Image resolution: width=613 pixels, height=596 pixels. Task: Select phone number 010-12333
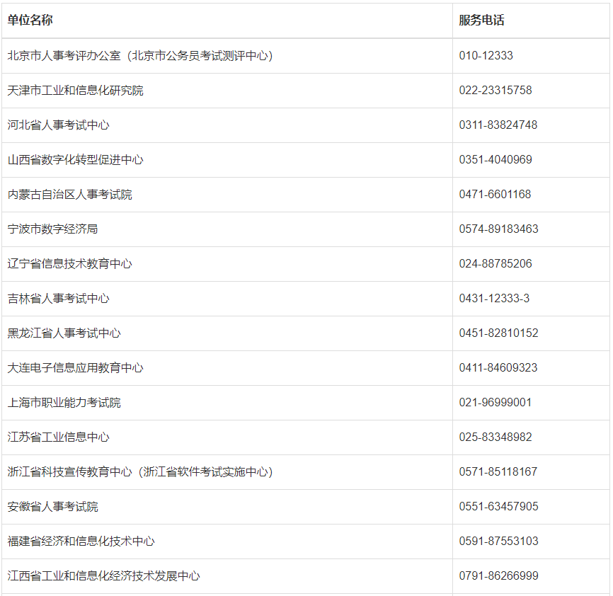coord(486,55)
